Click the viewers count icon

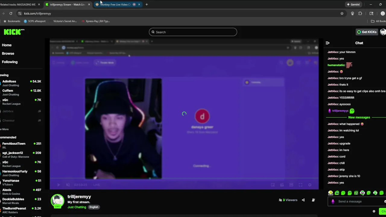tap(280, 200)
